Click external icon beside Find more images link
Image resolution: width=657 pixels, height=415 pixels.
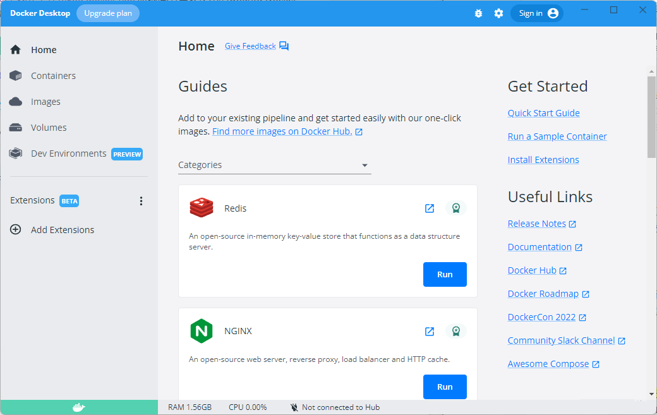point(359,132)
